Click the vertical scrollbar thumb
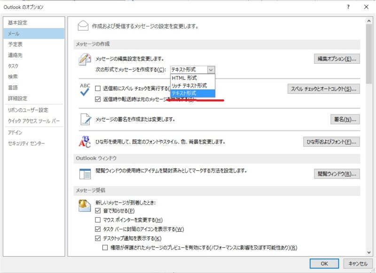This screenshot has width=376, height=273. 369,54
